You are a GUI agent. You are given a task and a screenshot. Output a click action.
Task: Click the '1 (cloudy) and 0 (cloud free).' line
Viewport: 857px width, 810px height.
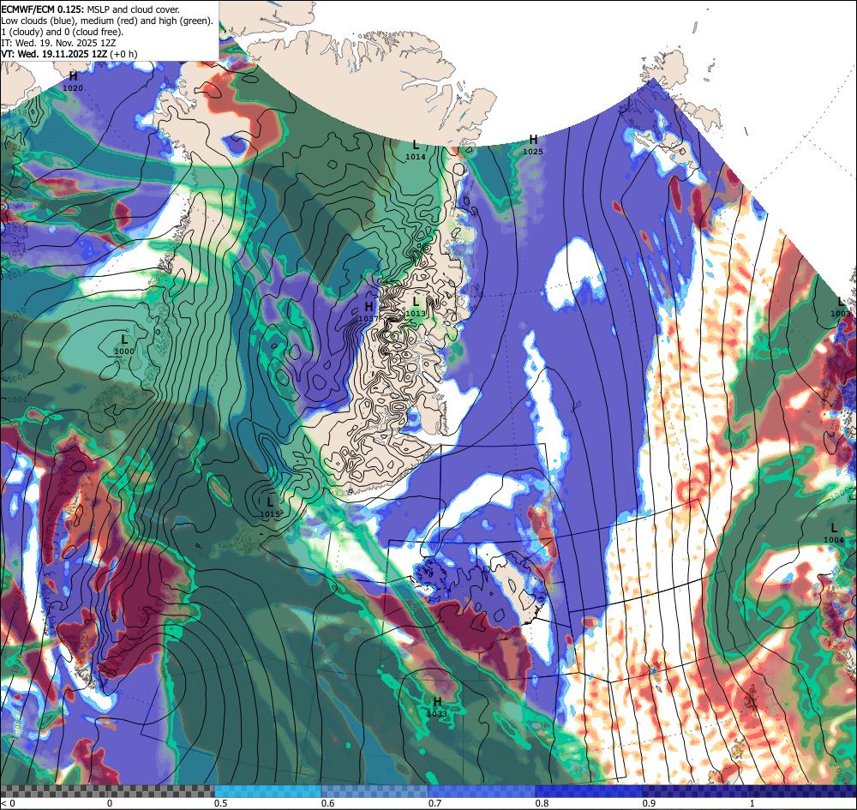point(63,32)
